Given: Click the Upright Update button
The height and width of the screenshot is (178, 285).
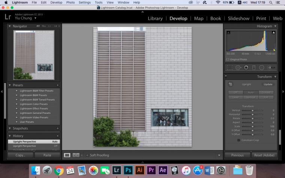Looking at the screenshot, I should 268,84.
